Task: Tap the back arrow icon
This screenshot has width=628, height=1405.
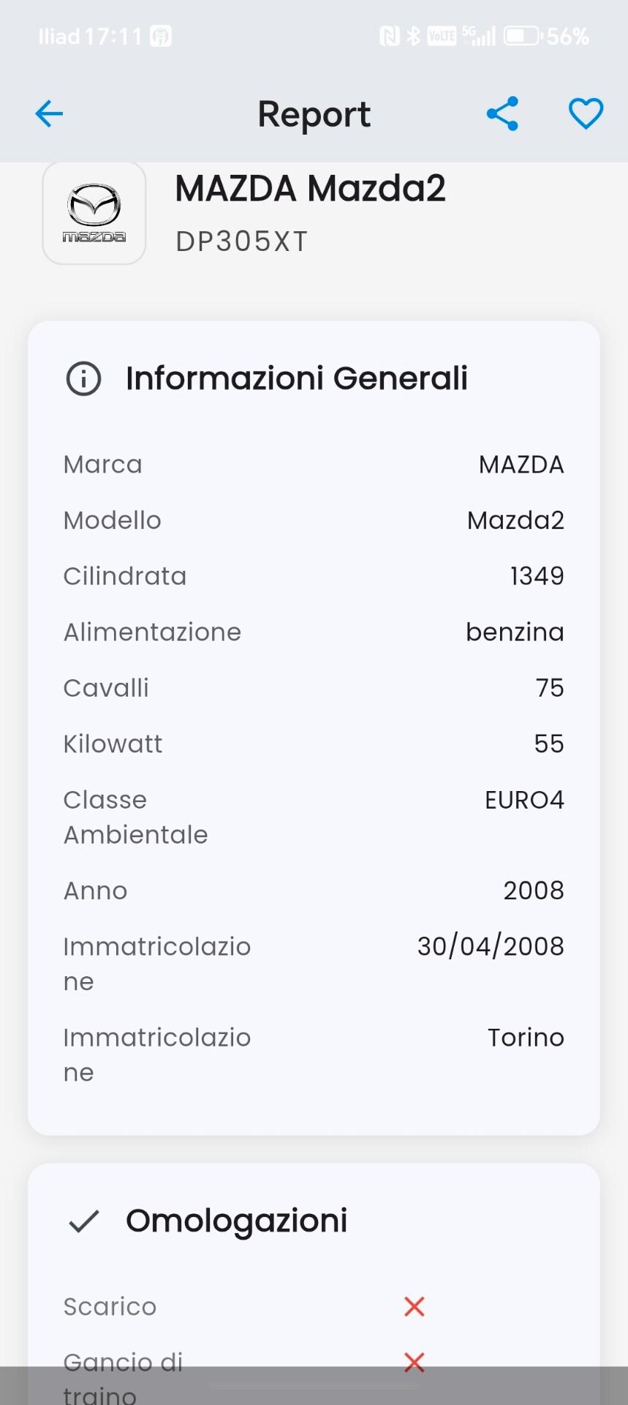Action: pos(49,114)
